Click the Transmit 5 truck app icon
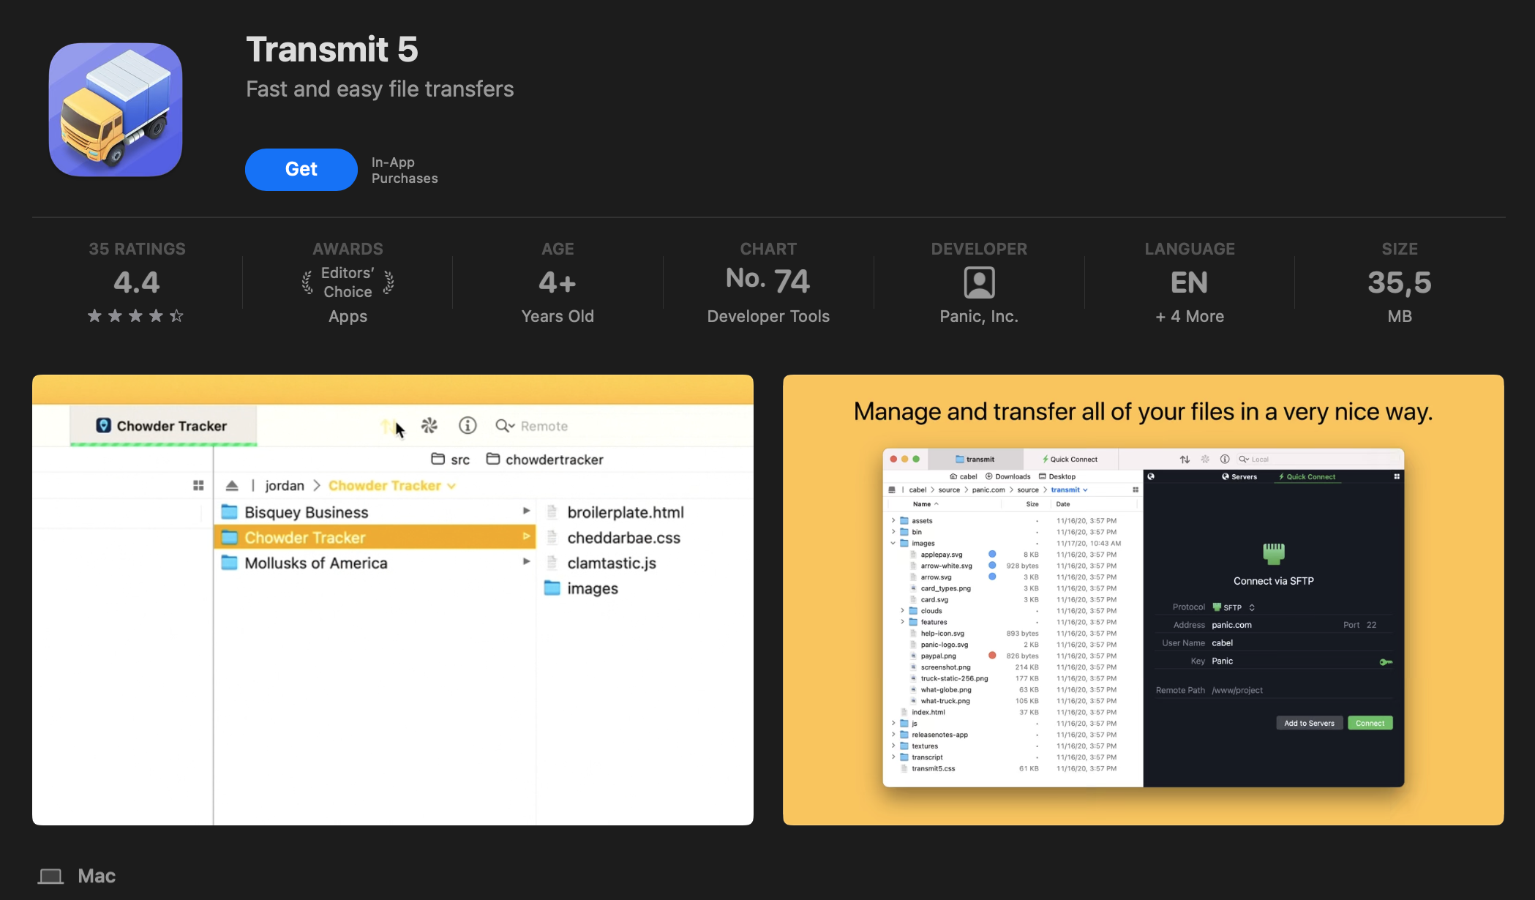The image size is (1535, 900). [116, 110]
